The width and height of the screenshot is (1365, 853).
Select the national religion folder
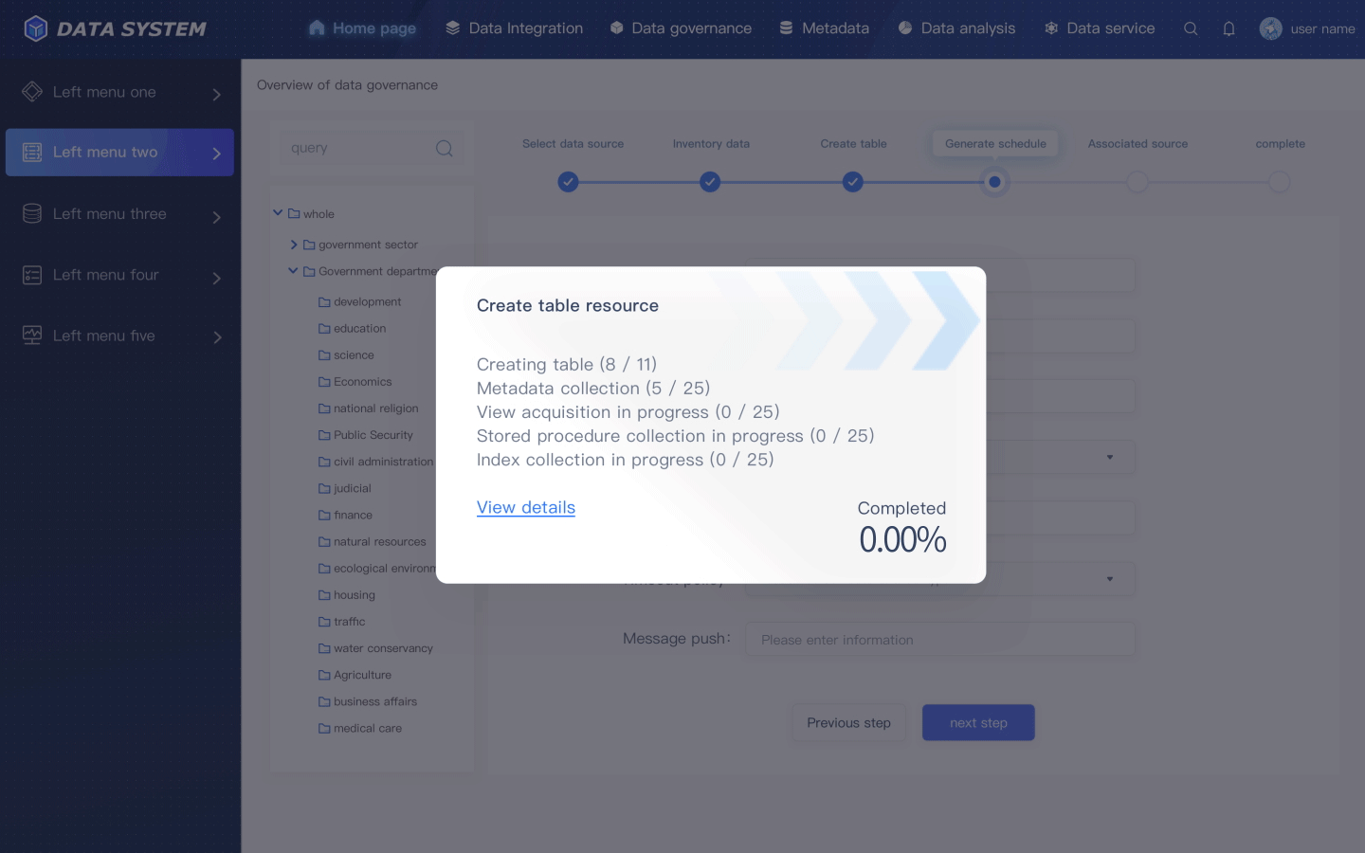coord(369,408)
